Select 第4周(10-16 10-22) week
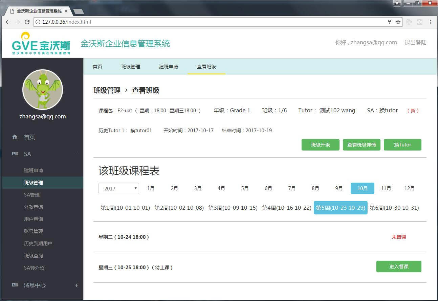This screenshot has width=438, height=301. click(287, 208)
